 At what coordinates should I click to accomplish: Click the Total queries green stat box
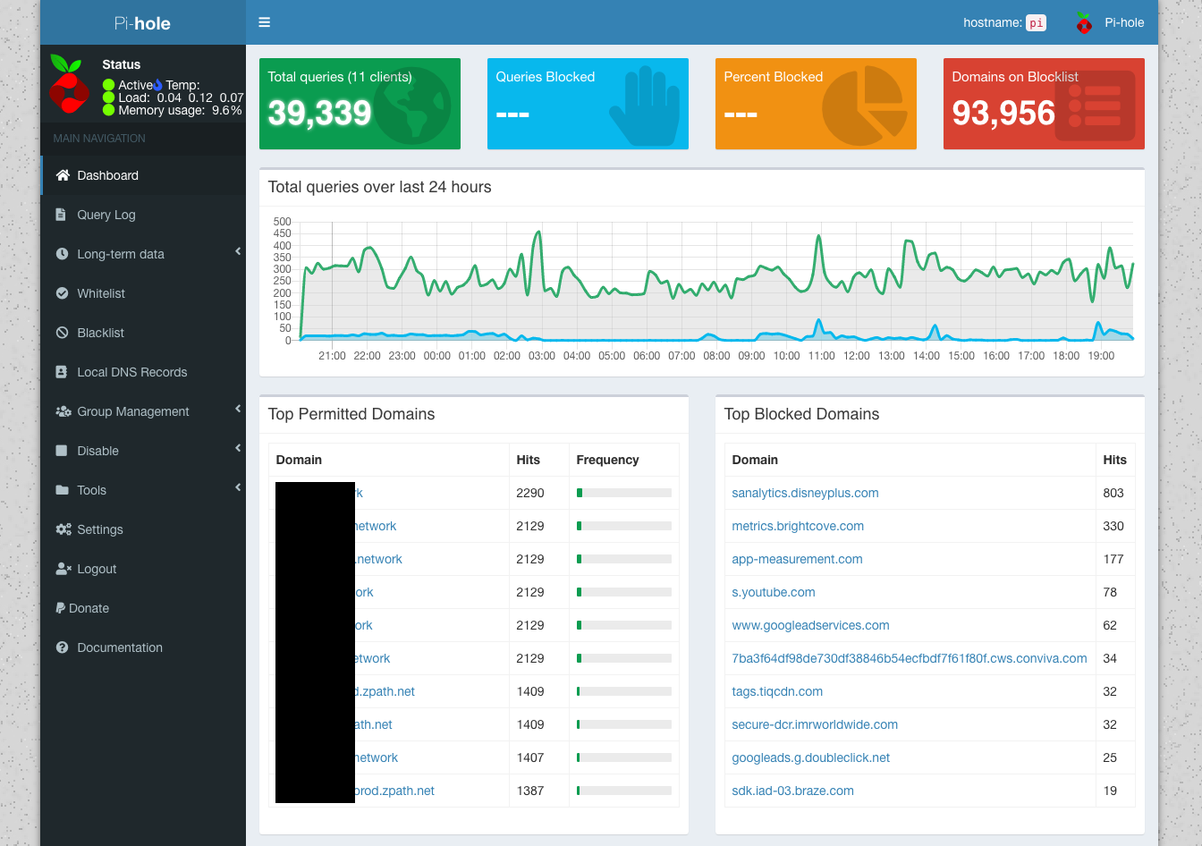[x=360, y=104]
